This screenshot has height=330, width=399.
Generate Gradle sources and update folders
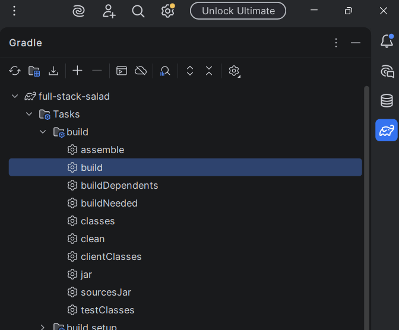(x=34, y=71)
